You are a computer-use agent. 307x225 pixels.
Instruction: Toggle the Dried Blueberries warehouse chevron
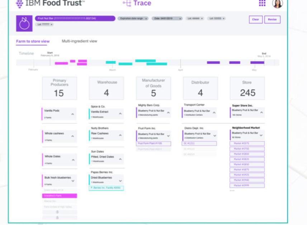click(120, 181)
